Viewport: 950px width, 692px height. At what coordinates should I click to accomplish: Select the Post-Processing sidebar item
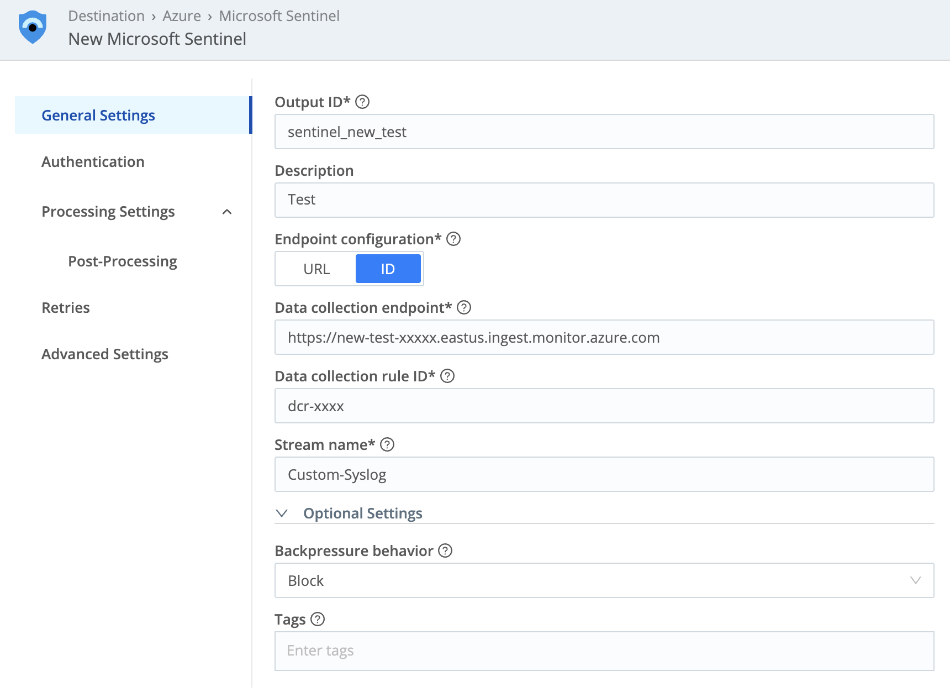point(122,261)
